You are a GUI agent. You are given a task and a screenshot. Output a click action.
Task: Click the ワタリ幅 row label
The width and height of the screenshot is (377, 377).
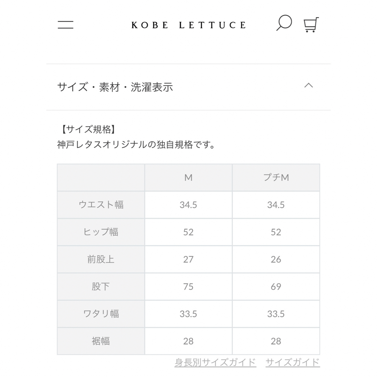click(x=101, y=314)
